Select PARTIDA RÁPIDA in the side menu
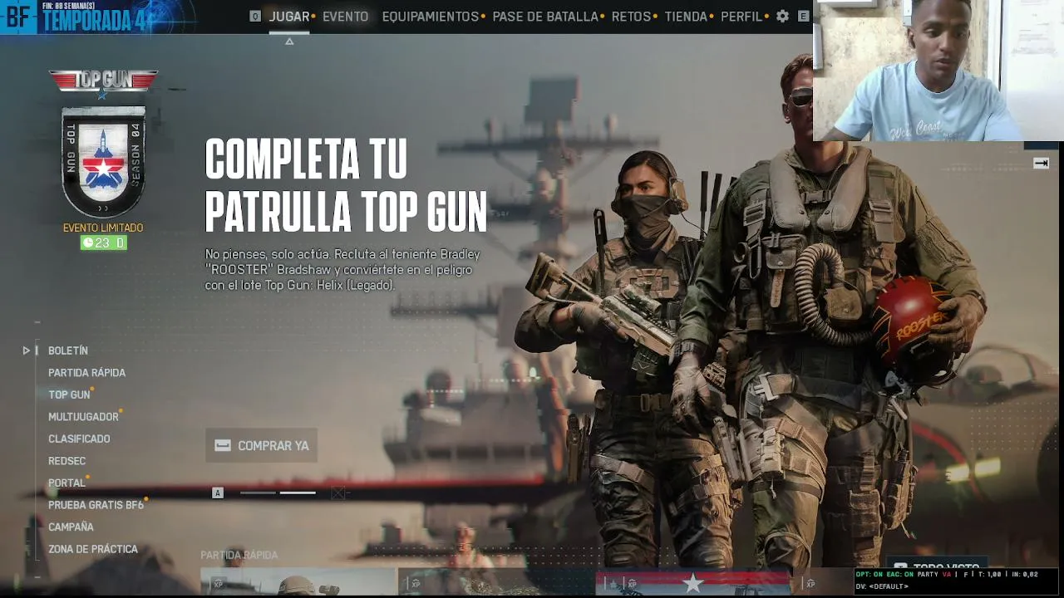This screenshot has height=598, width=1064. tap(87, 373)
